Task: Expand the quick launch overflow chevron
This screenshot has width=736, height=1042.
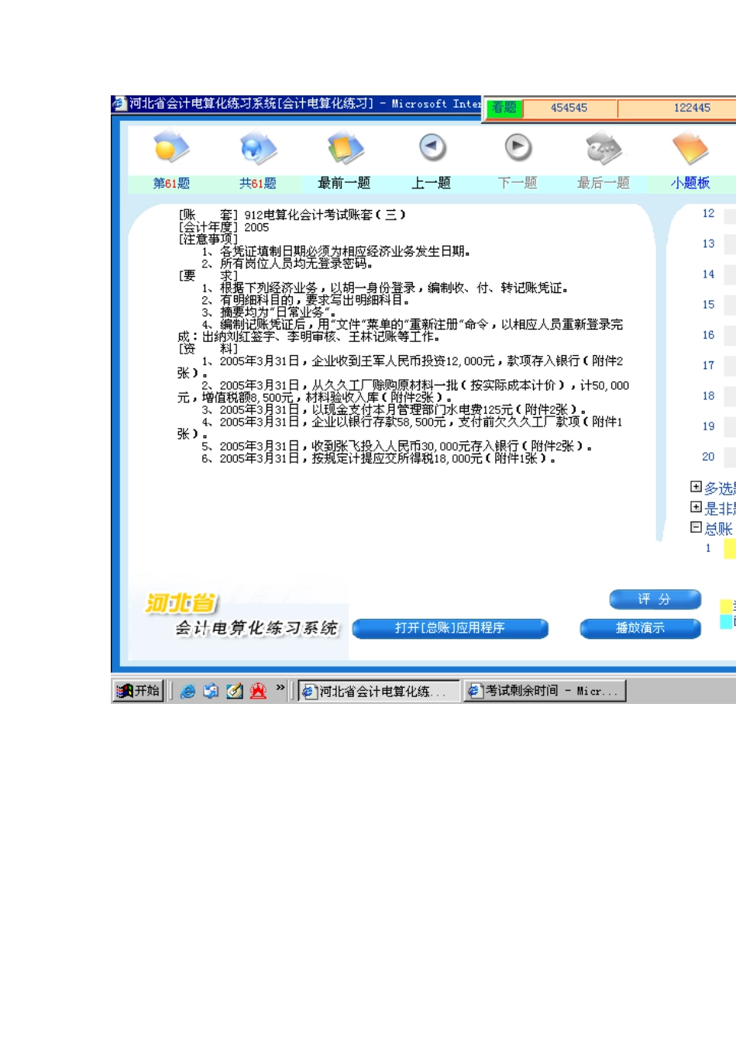Action: tap(280, 688)
